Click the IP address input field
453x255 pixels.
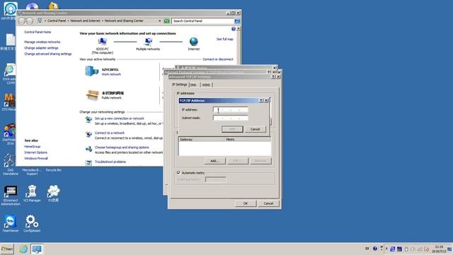point(231,110)
